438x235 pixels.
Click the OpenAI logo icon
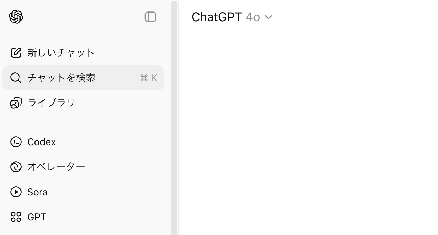pos(16,17)
